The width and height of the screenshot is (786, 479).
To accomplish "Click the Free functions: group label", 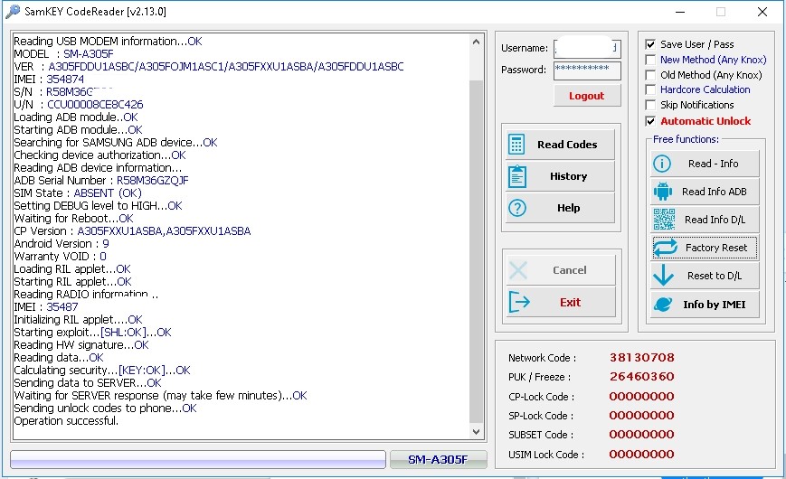I will (x=686, y=139).
